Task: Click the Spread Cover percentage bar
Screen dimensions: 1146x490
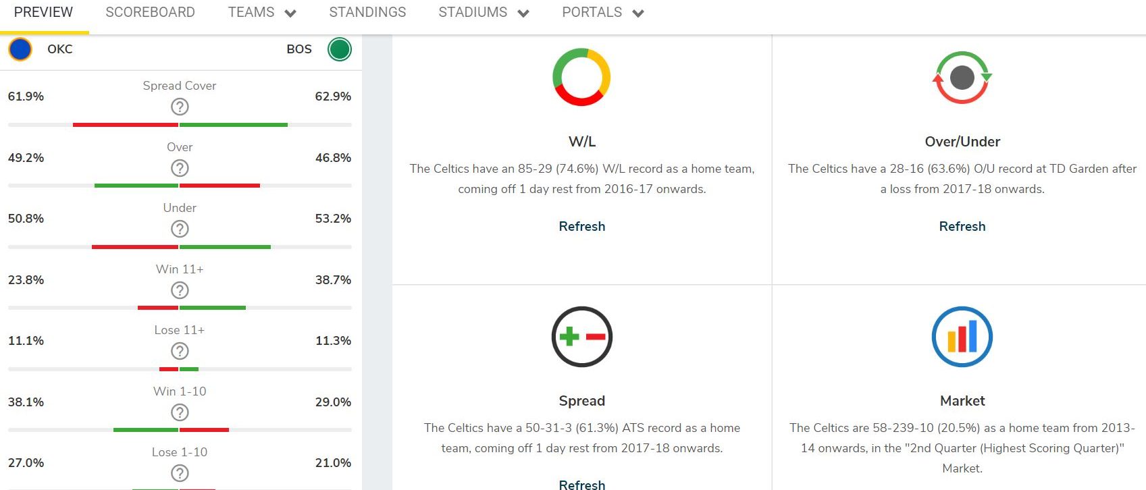Action: pyautogui.click(x=180, y=125)
